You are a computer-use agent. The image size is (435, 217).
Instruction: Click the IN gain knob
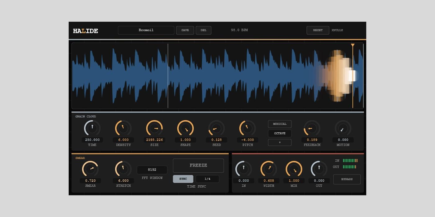244,169
